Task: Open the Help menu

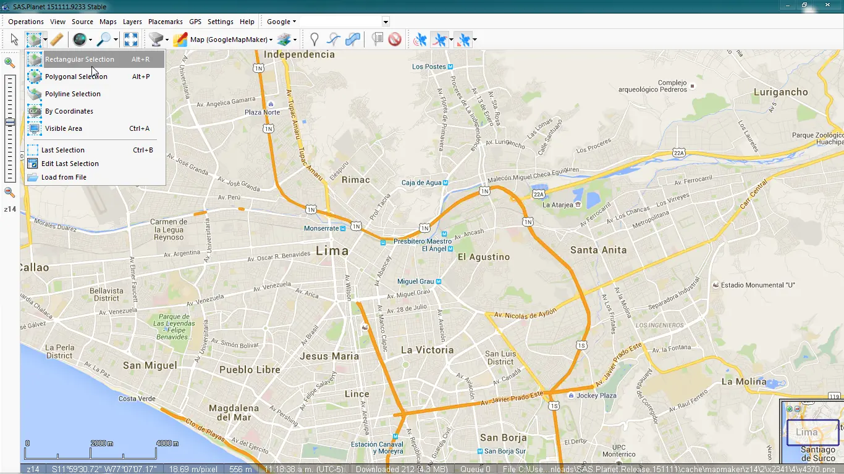Action: (x=247, y=22)
